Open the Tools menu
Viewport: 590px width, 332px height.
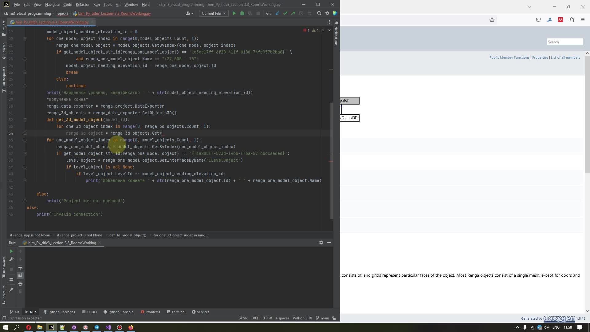tap(108, 5)
